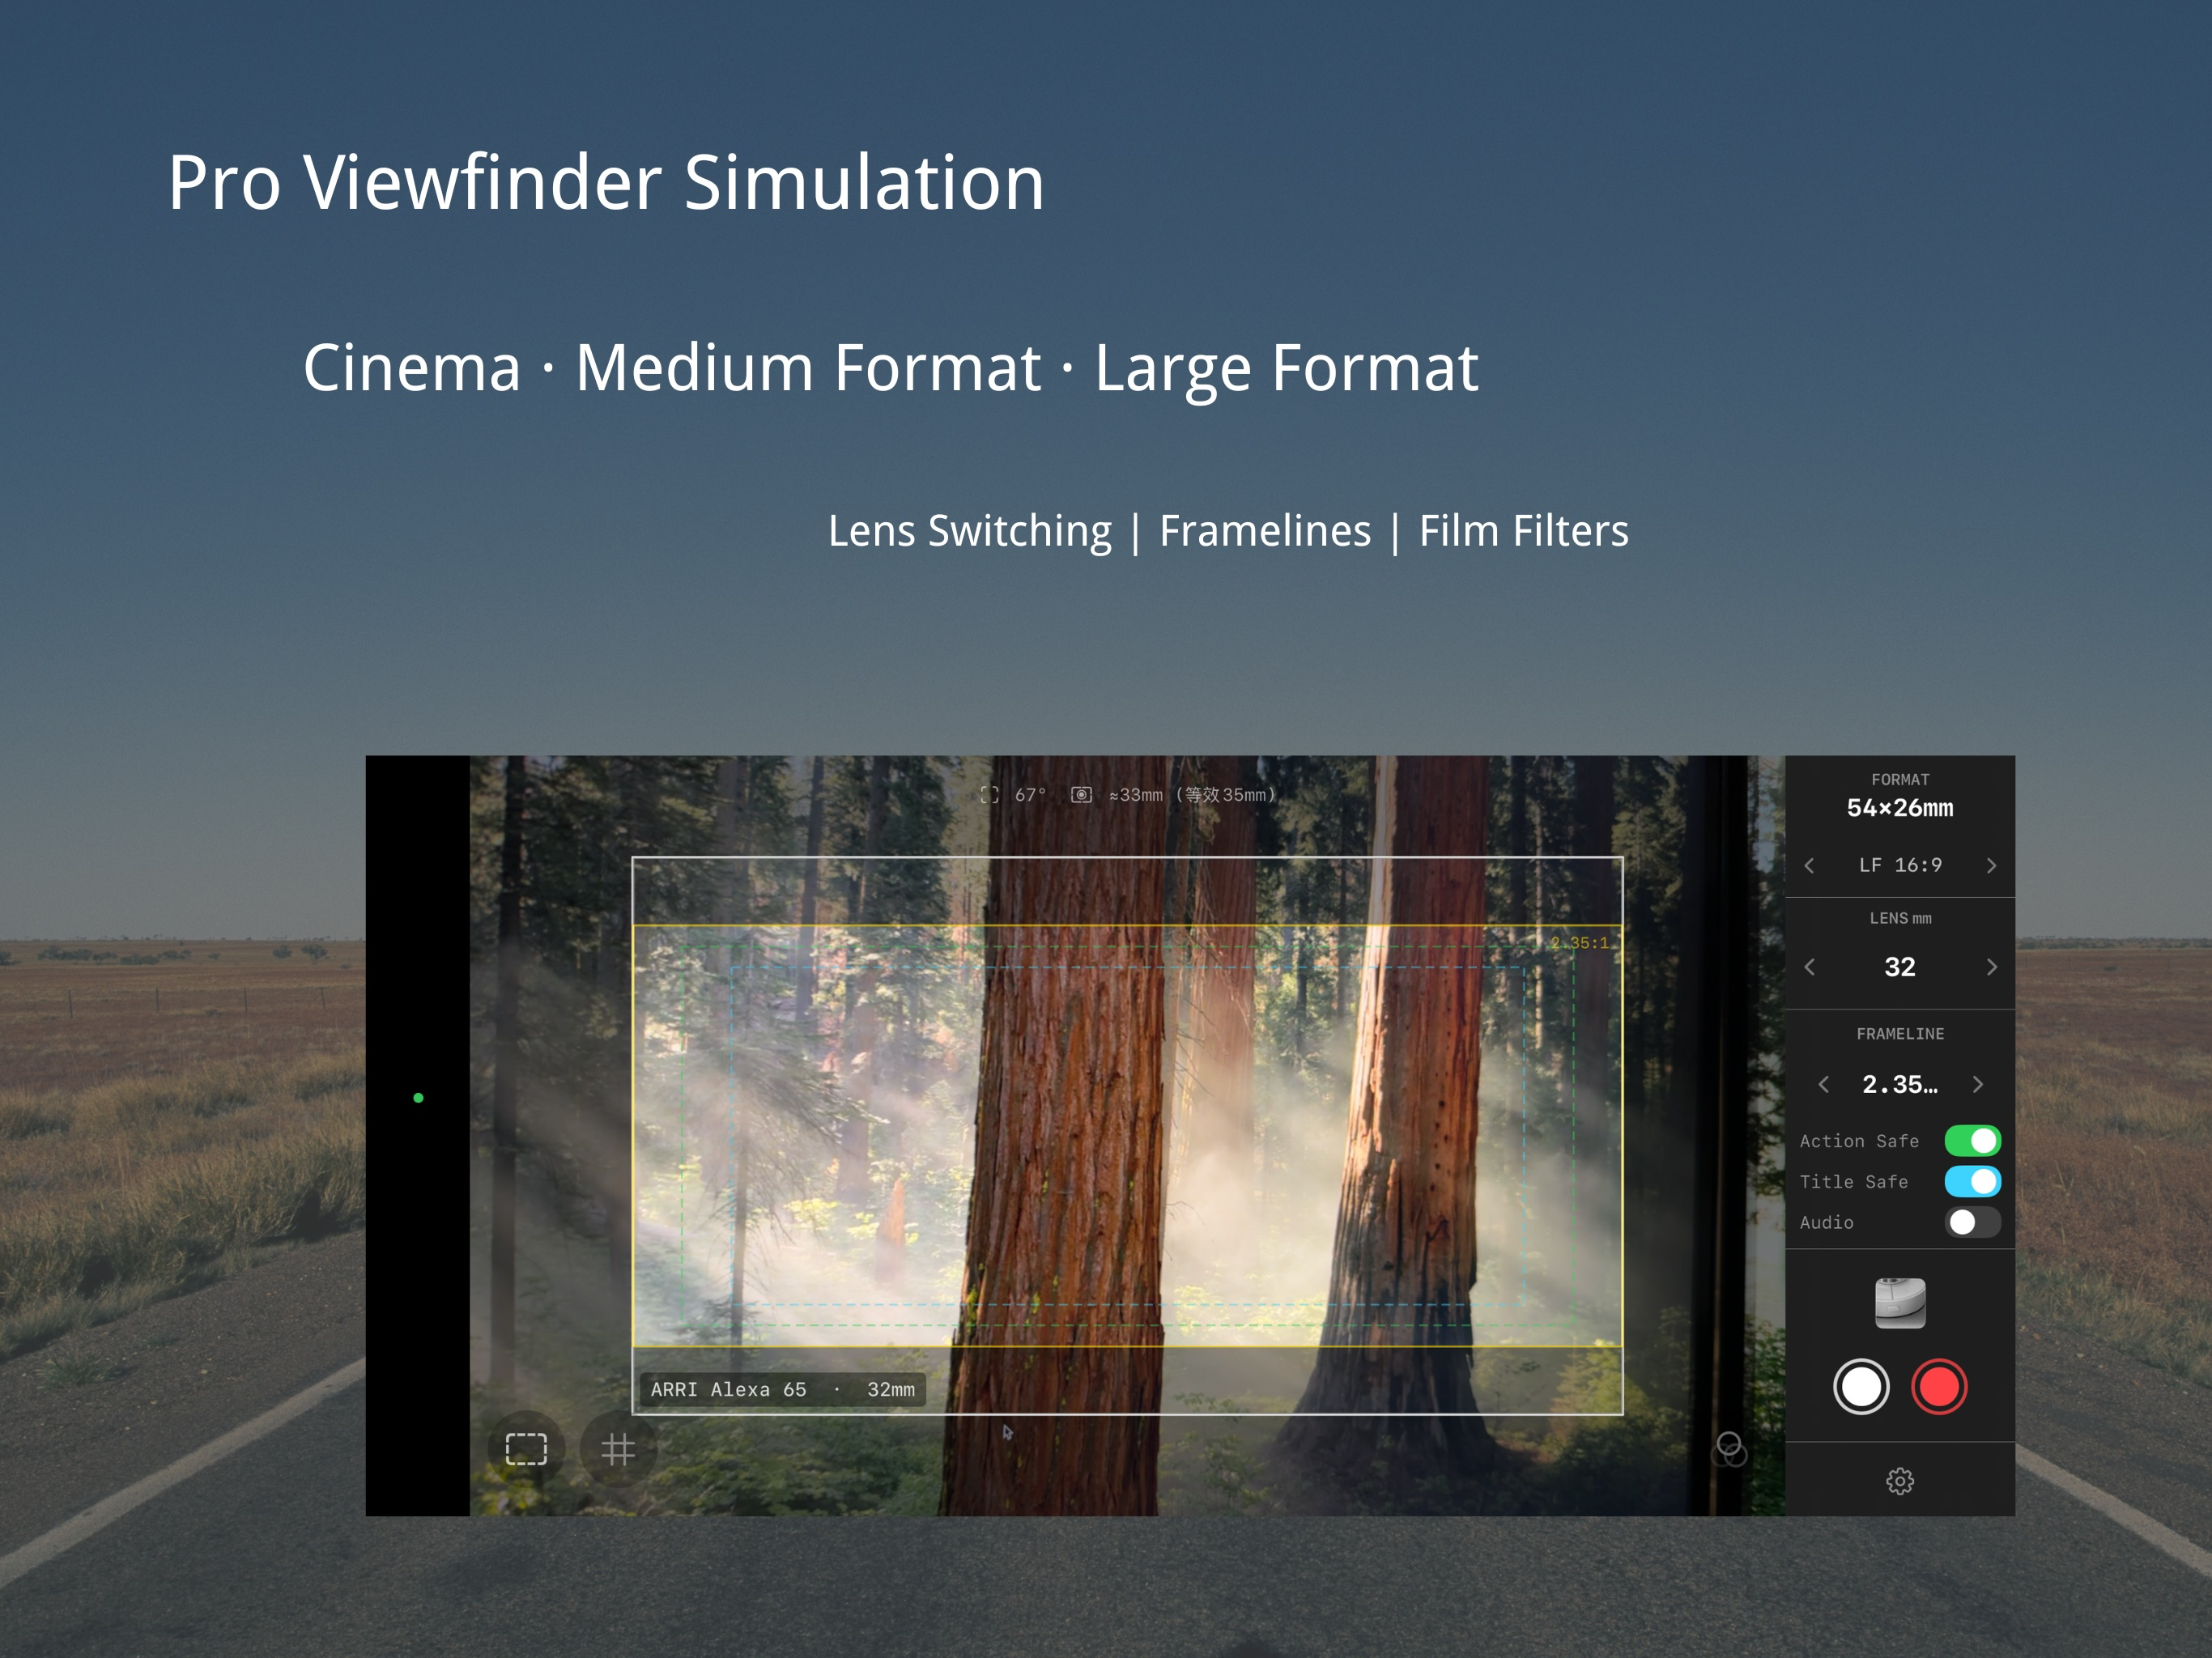Click the yellow 2.35:1 frameline label

tap(1580, 943)
